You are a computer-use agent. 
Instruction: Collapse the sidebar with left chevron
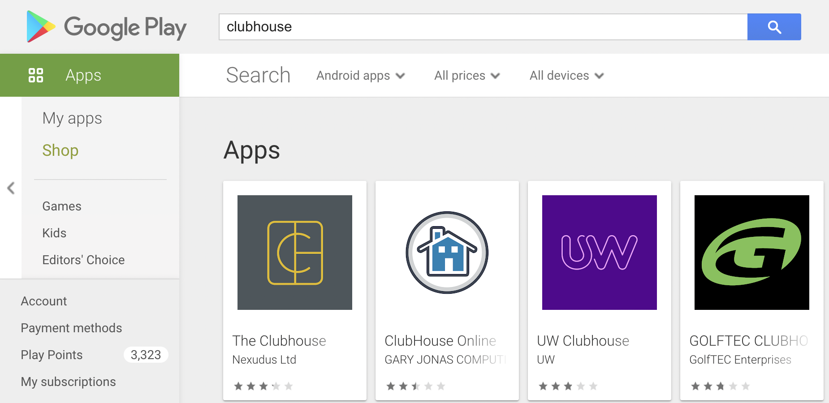pos(11,188)
